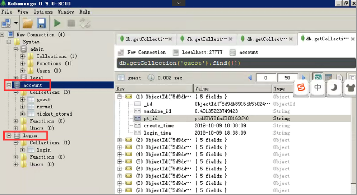Click the guest collection table icon
357x195 pixels.
pyautogui.click(x=31, y=99)
